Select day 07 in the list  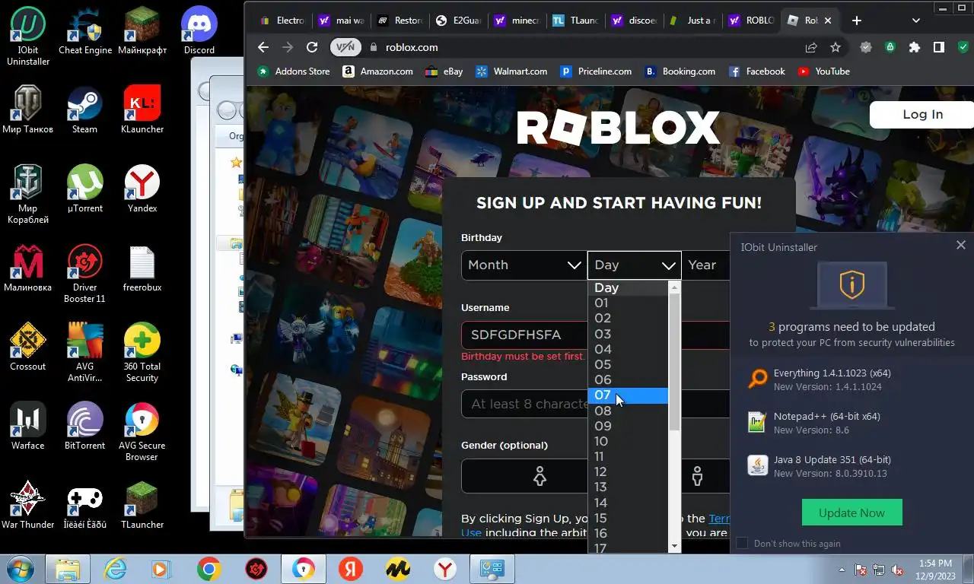click(628, 395)
